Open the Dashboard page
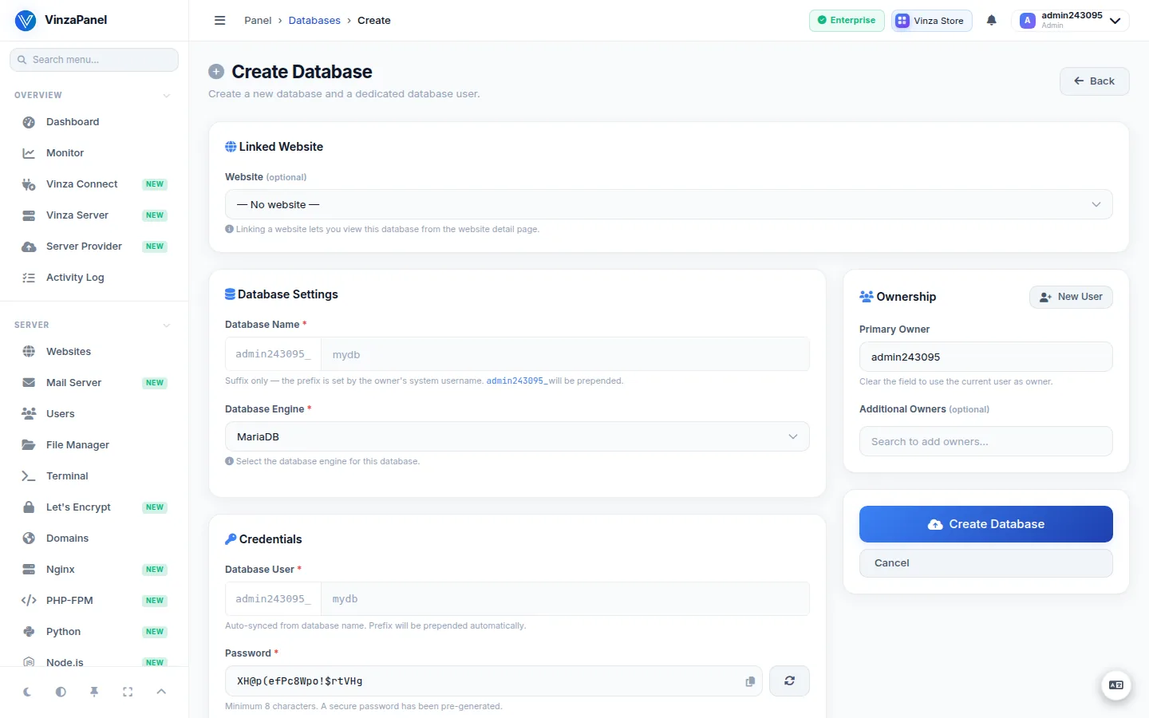The height and width of the screenshot is (718, 1149). tap(94, 122)
